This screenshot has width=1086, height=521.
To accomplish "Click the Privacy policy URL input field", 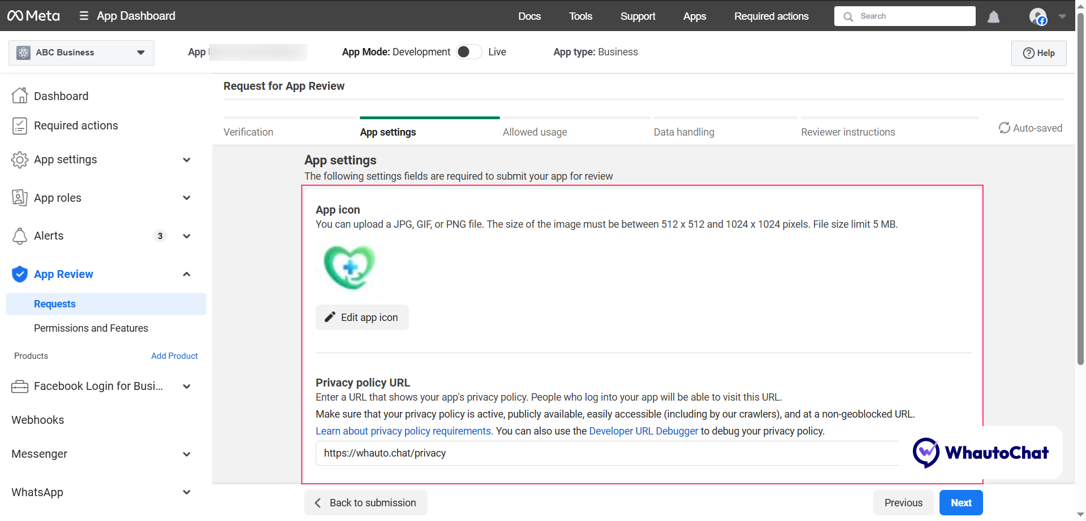I will (x=605, y=453).
